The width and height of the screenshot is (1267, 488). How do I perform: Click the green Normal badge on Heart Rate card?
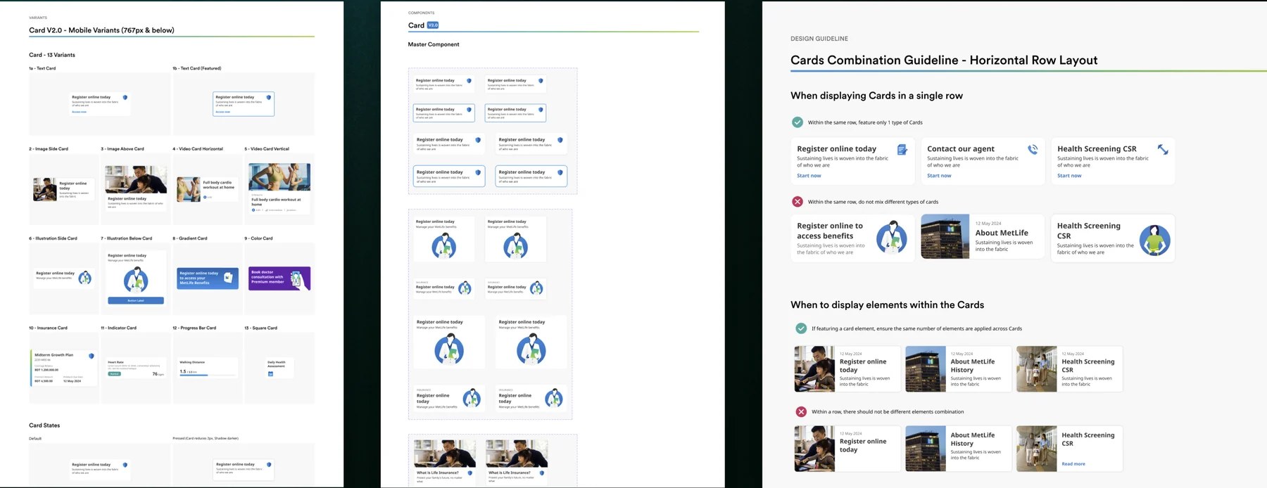click(x=114, y=374)
